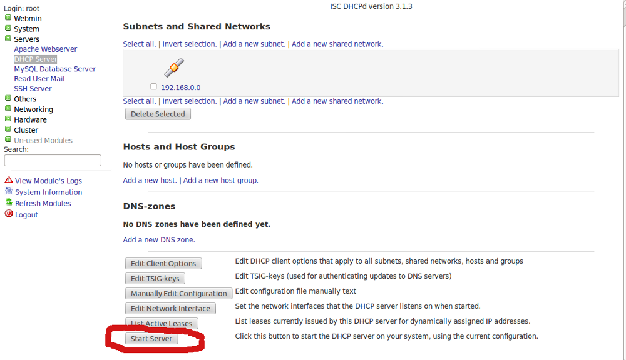The height and width of the screenshot is (360, 626).
Task: Open the Apache Webserver module
Action: pyautogui.click(x=46, y=49)
